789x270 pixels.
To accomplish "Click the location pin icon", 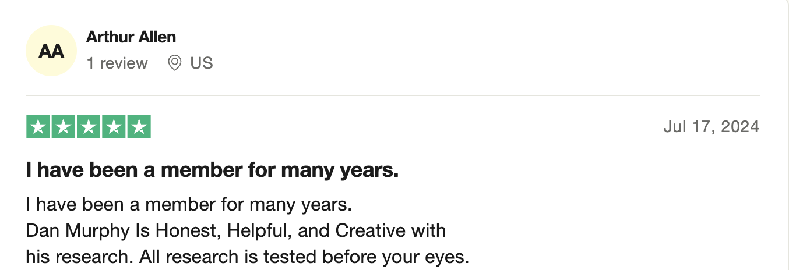I will pos(174,63).
